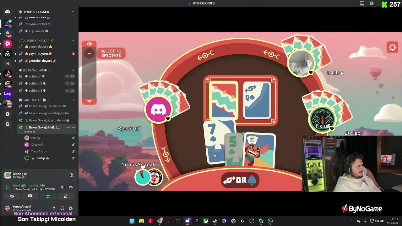Join the sohbet-1 voice channel

click(x=46, y=76)
